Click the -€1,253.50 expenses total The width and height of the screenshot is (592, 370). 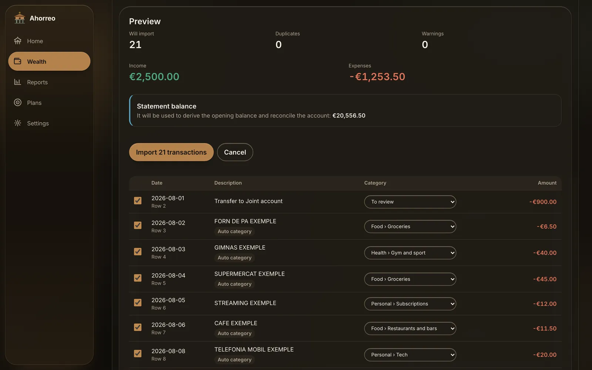point(377,77)
